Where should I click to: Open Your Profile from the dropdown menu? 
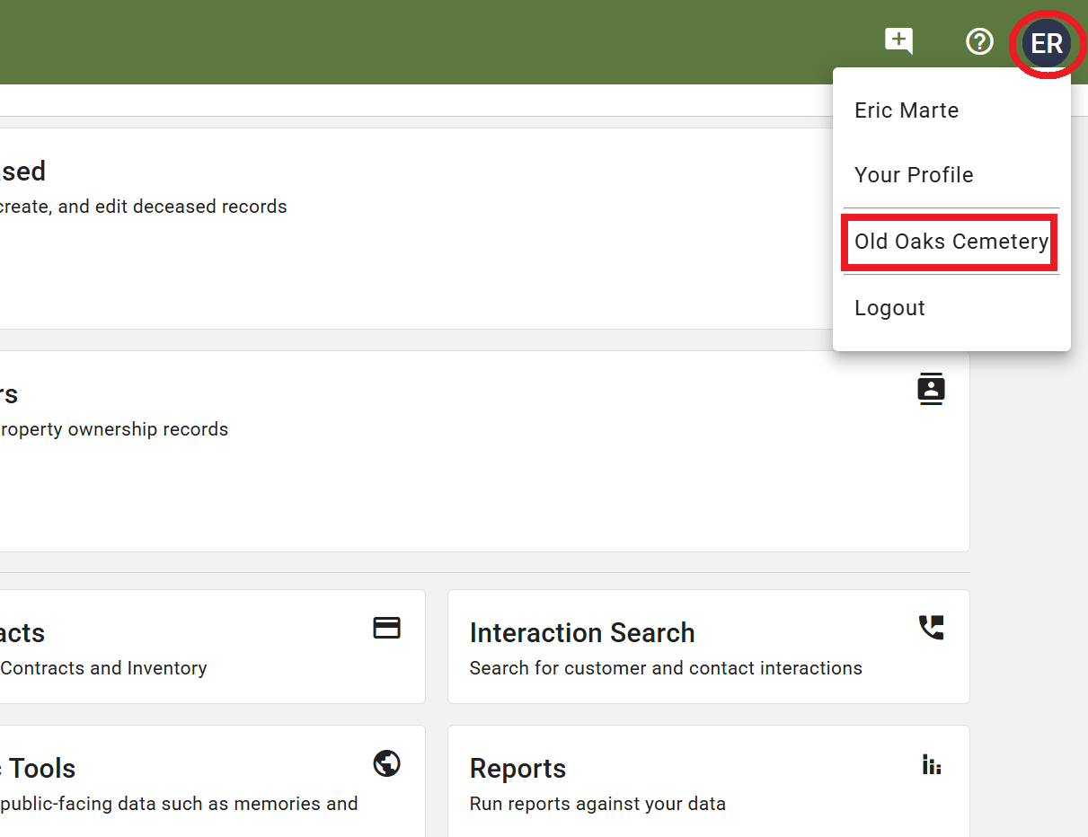point(914,175)
